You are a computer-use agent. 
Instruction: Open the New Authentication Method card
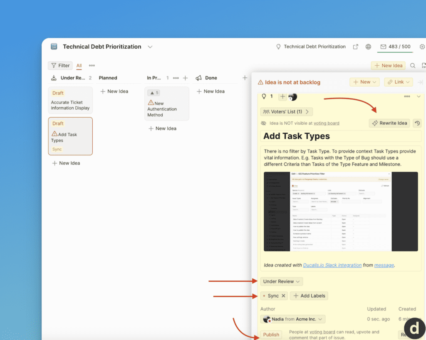[166, 109]
